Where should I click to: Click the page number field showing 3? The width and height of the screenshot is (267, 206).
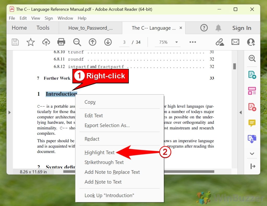[124, 42]
